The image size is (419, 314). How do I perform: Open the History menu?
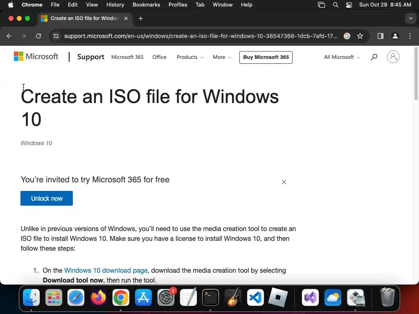[x=115, y=5]
